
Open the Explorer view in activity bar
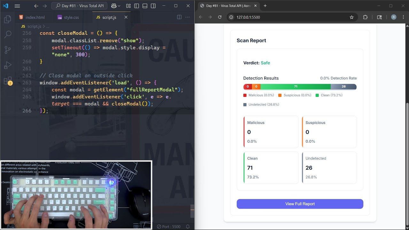click(8, 19)
